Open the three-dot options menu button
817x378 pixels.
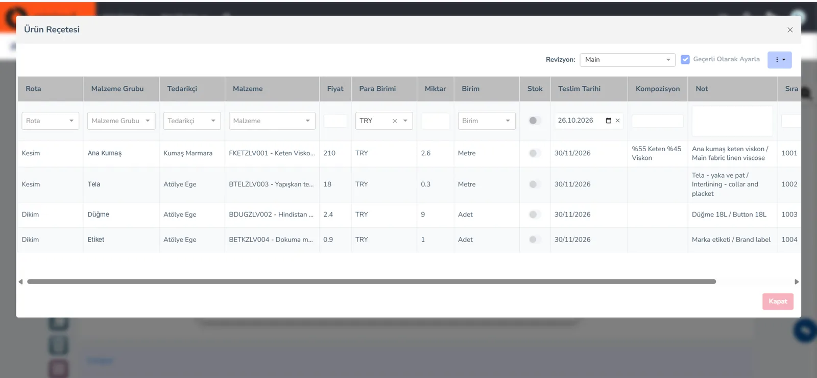(x=779, y=60)
